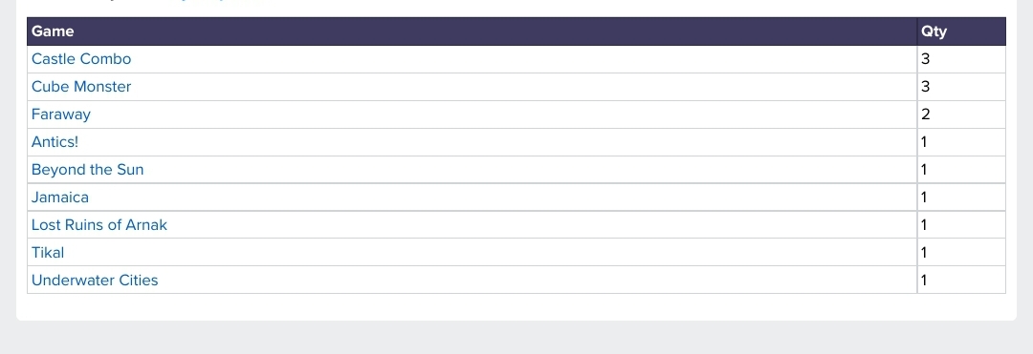Select quantity cell for Castle Combo

(961, 59)
